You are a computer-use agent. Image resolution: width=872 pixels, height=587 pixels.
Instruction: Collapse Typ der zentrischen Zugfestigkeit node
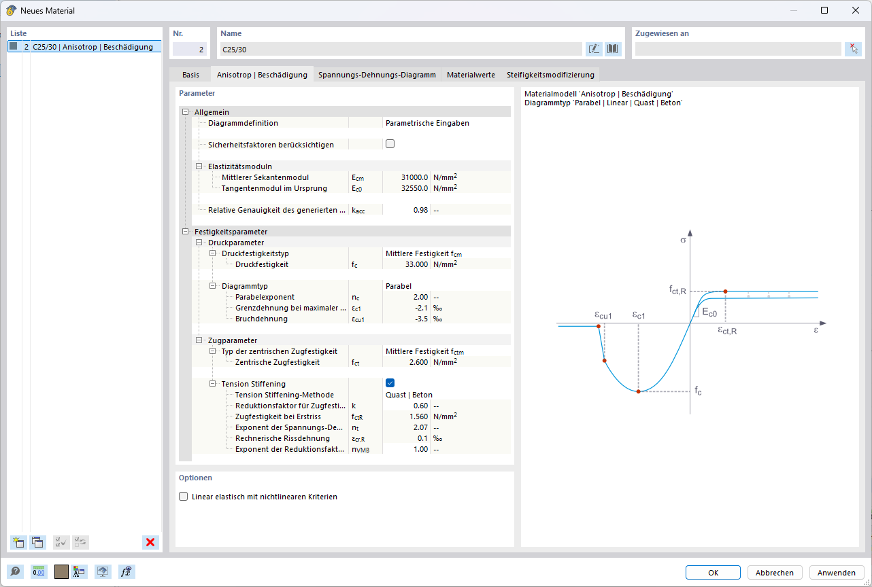coord(212,351)
